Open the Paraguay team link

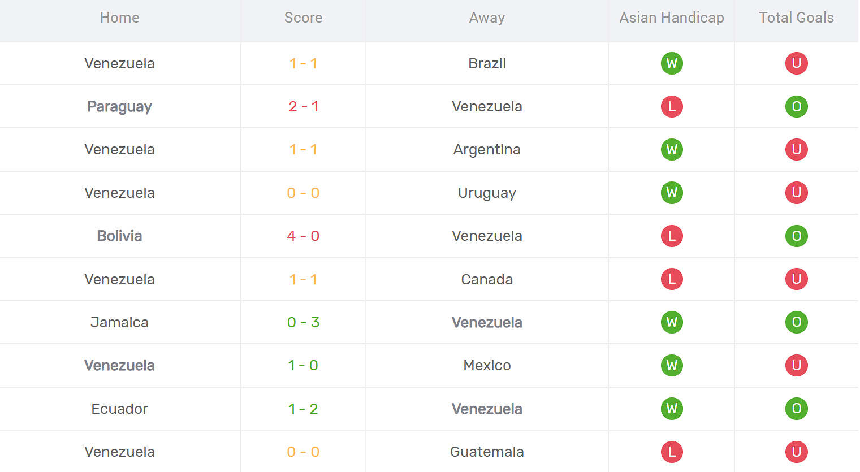(x=119, y=106)
